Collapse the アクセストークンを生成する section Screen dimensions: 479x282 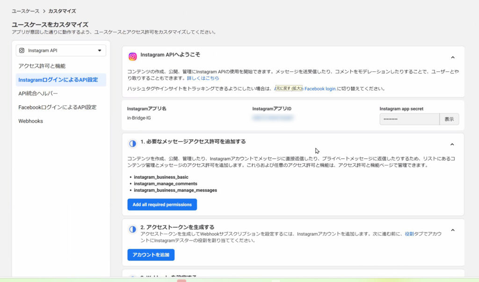(452, 230)
